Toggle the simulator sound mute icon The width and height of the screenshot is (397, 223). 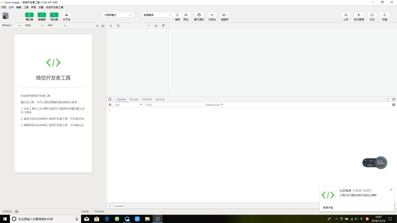[97, 26]
